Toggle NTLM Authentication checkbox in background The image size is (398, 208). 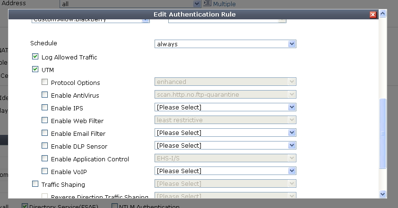click(x=115, y=206)
